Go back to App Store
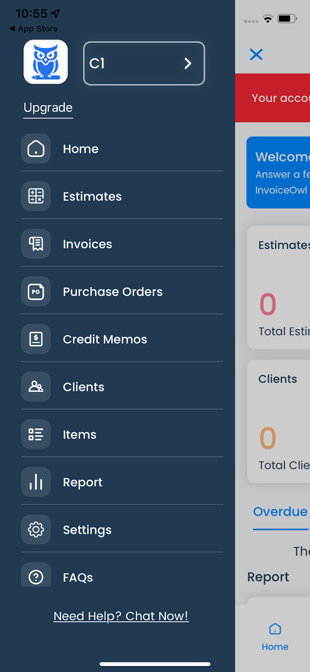The height and width of the screenshot is (672, 310). 34,29
